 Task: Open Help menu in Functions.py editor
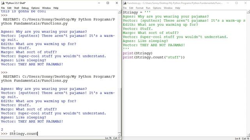pos(178,8)
